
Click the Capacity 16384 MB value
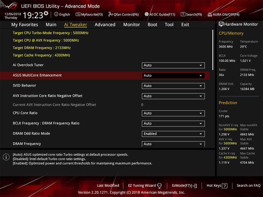click(x=247, y=89)
